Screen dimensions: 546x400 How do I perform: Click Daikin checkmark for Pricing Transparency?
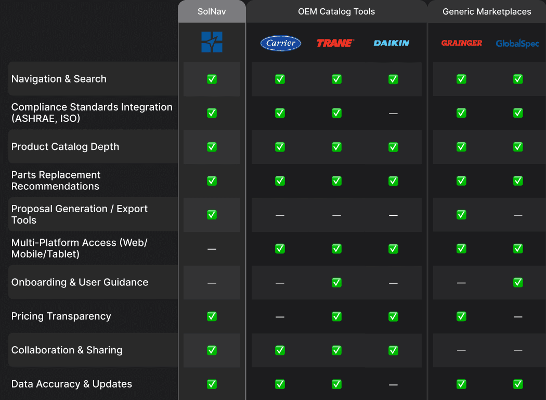(393, 316)
